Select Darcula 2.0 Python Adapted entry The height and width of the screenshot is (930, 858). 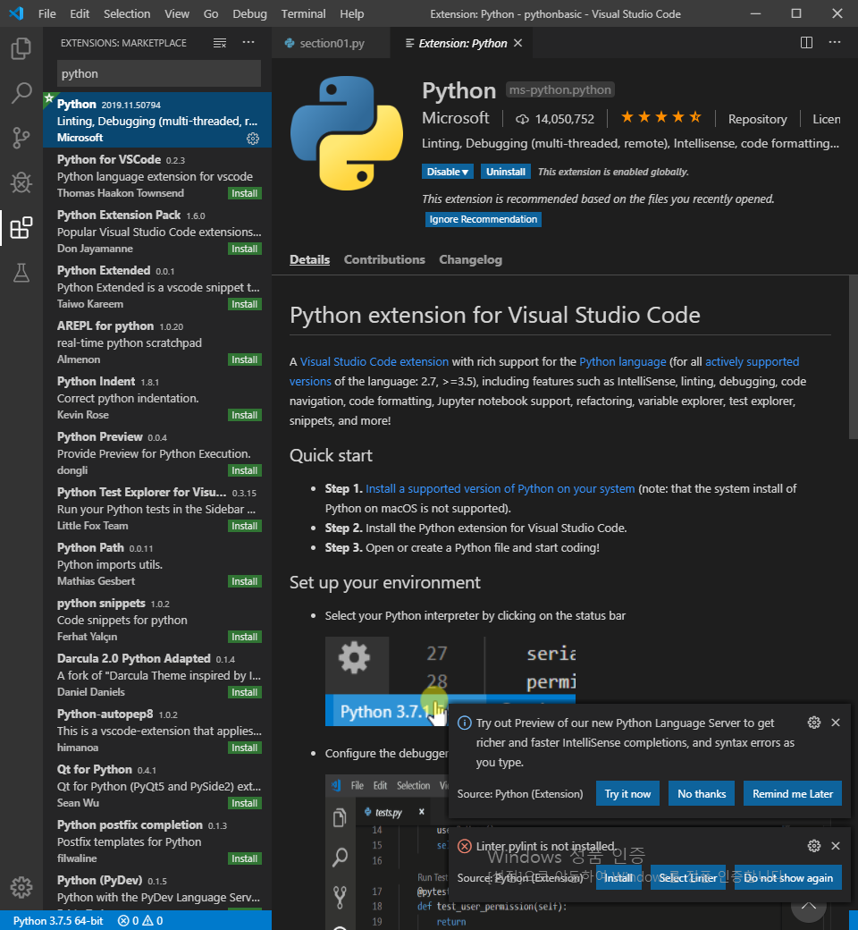(157, 675)
